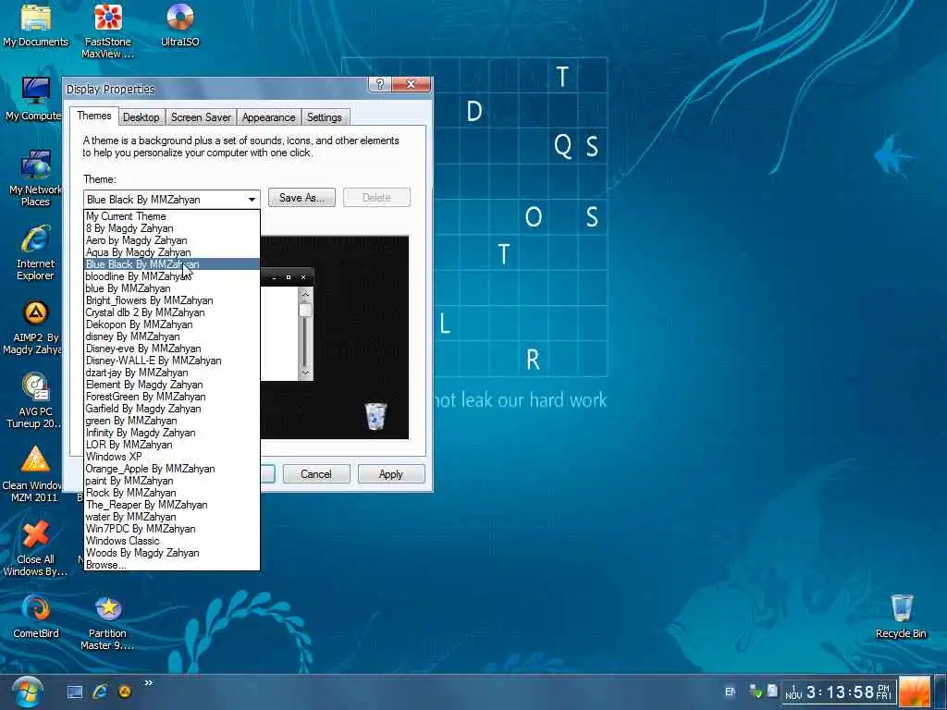Collapse the Theme dropdown arrow
The image size is (947, 710).
(252, 200)
